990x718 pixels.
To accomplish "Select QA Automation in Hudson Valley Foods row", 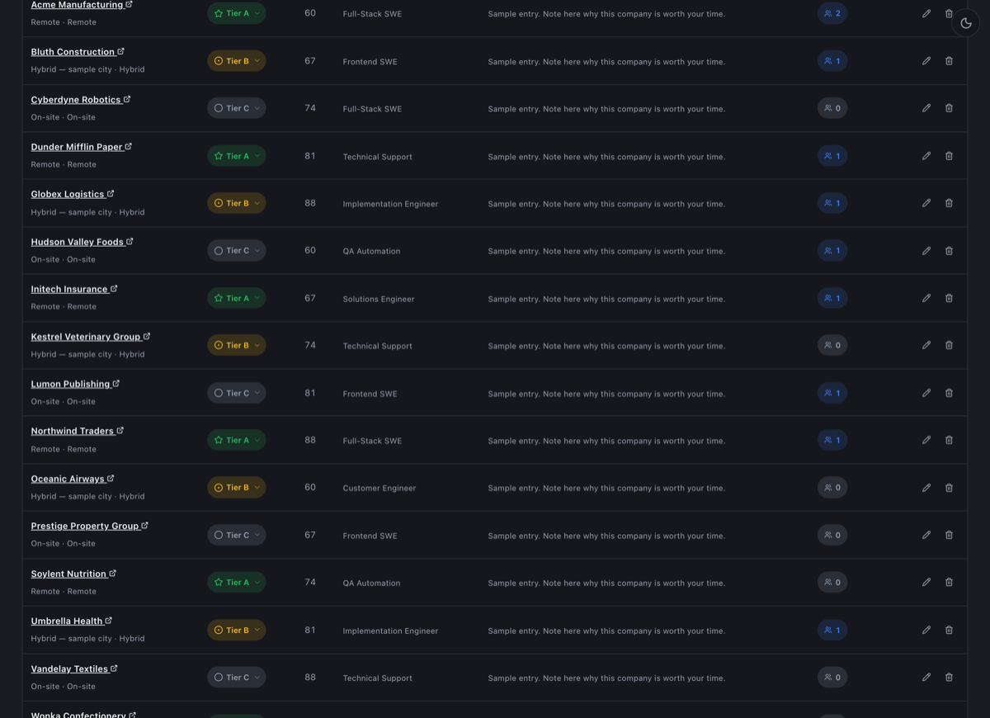I will point(371,251).
